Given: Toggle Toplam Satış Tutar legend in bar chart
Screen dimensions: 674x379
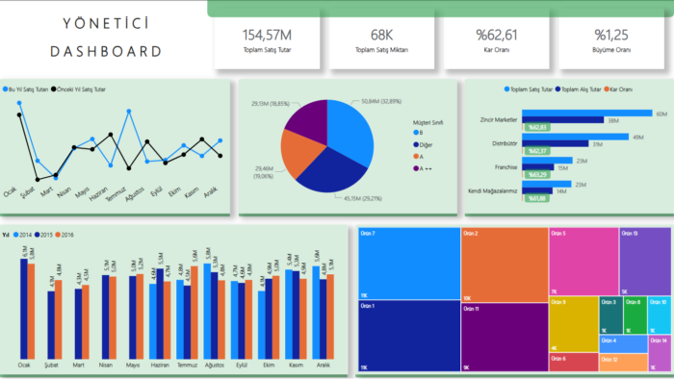Looking at the screenshot, I should (x=529, y=89).
